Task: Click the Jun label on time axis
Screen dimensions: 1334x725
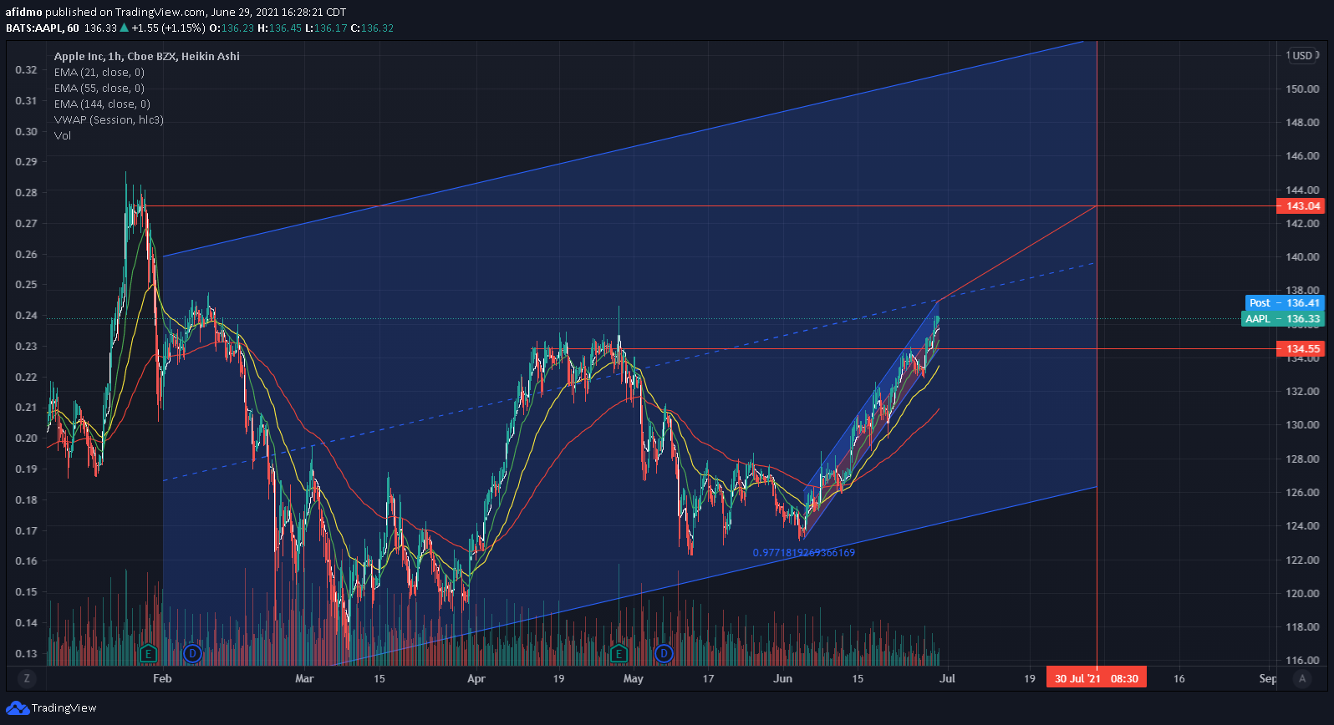Action: tap(782, 678)
